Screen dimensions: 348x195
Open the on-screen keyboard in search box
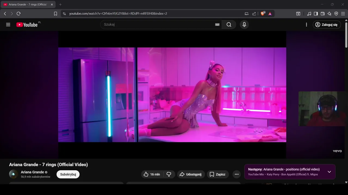click(217, 25)
